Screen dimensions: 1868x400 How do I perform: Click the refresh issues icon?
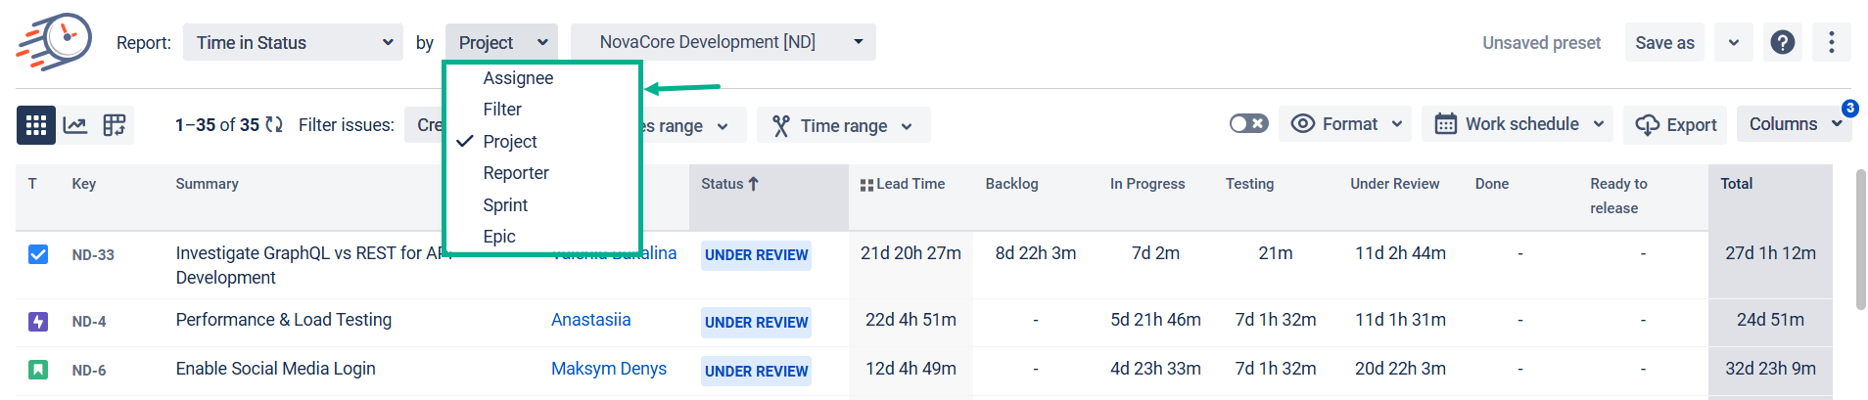(x=275, y=125)
